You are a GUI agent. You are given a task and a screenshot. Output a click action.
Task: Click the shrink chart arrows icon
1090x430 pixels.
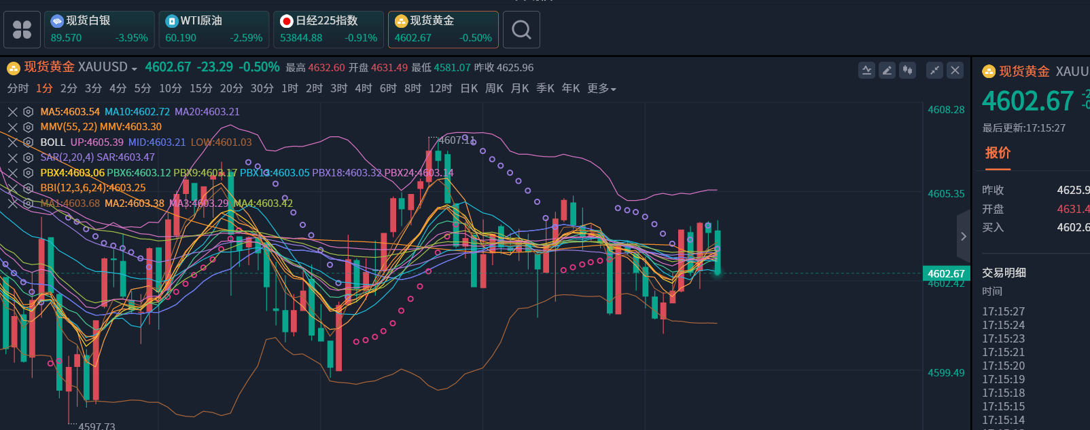click(935, 71)
